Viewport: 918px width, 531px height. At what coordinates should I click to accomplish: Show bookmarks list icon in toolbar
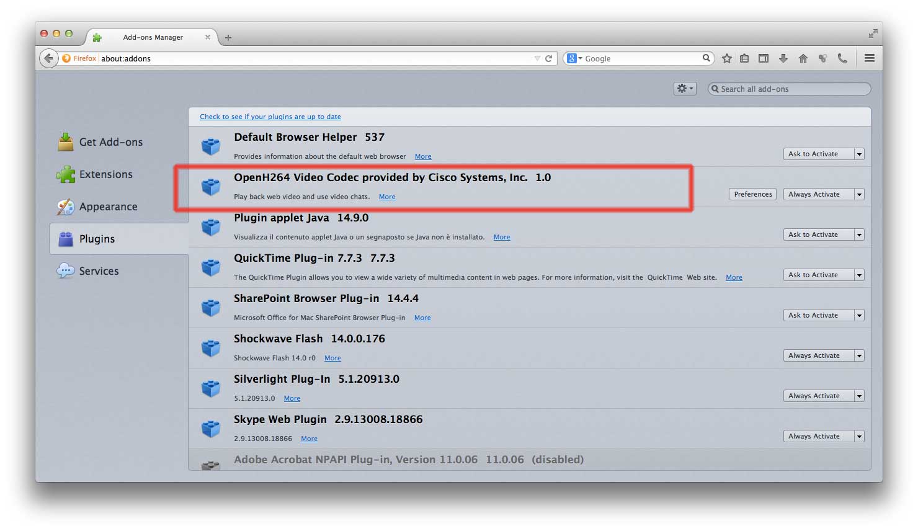pos(744,58)
